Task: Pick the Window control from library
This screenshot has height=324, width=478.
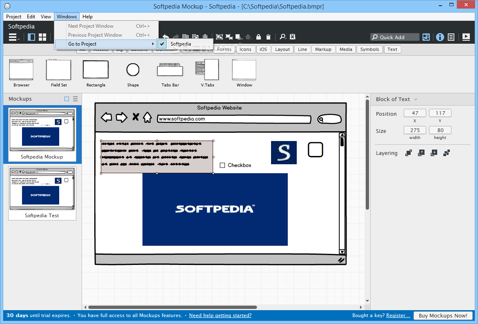Action: (244, 73)
